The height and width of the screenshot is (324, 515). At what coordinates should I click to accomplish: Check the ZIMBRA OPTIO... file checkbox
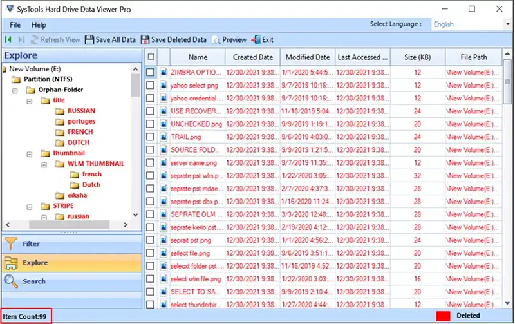150,72
